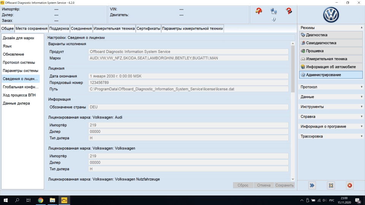The height and width of the screenshot is (205, 365).
Task: Click the network connection status icon
Action: pyautogui.click(x=273, y=11)
